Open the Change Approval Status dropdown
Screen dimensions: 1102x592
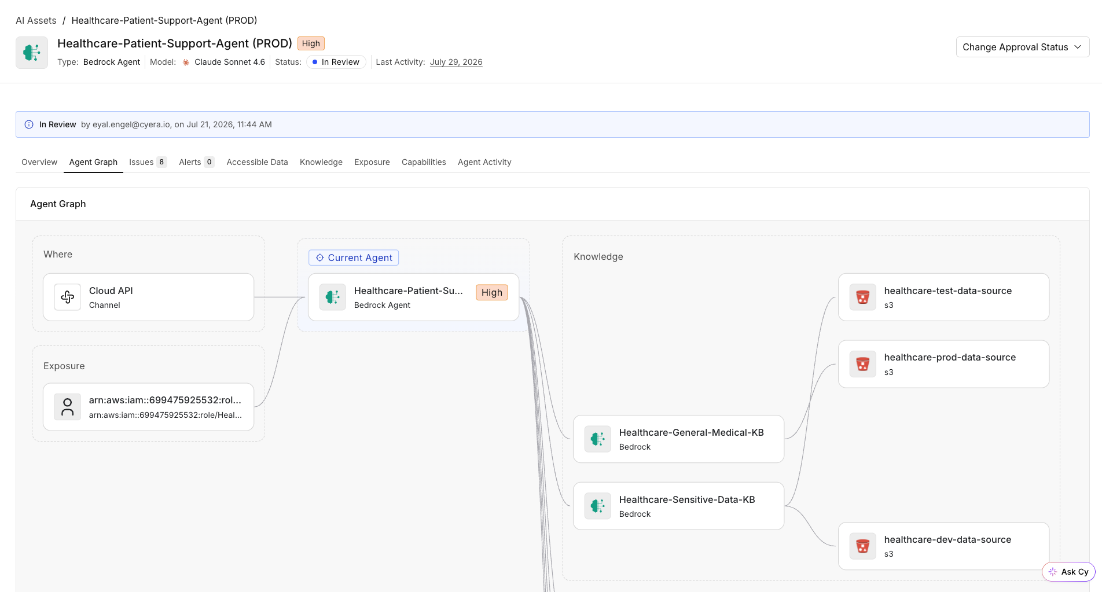(1023, 47)
